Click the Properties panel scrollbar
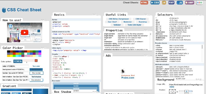The width and height of the screenshot is (206, 94). point(151,34)
